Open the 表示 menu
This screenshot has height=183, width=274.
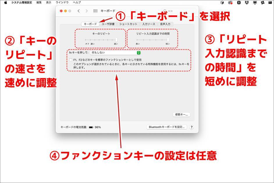coord(49,2)
